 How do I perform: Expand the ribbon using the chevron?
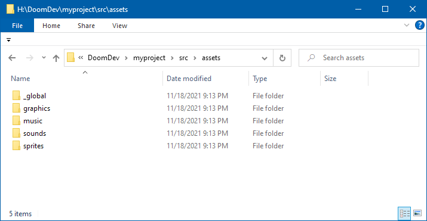(x=407, y=25)
